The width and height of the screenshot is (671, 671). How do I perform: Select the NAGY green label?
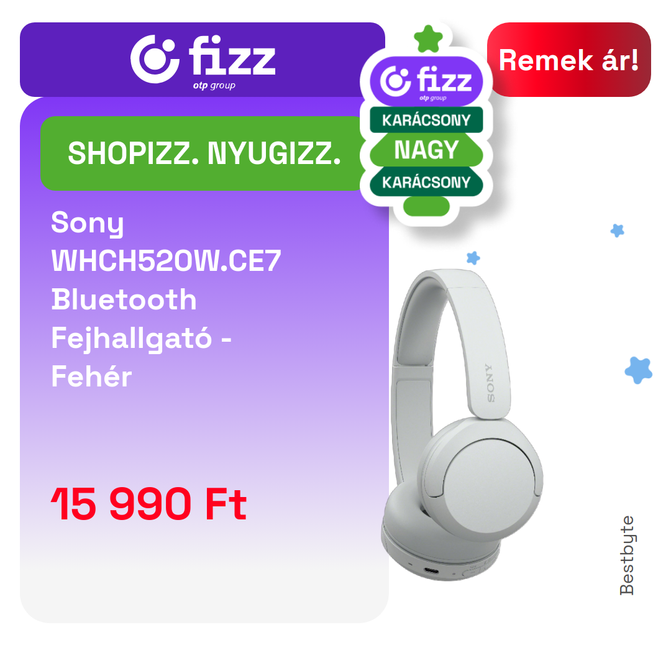coord(426,150)
